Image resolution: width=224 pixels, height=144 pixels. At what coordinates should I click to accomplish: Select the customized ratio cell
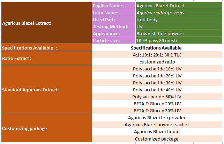pos(157,62)
